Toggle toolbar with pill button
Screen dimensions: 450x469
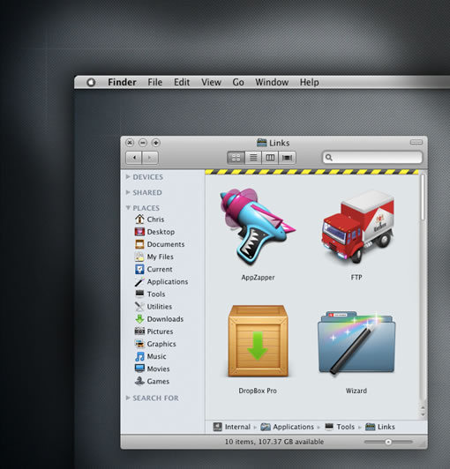(x=416, y=142)
